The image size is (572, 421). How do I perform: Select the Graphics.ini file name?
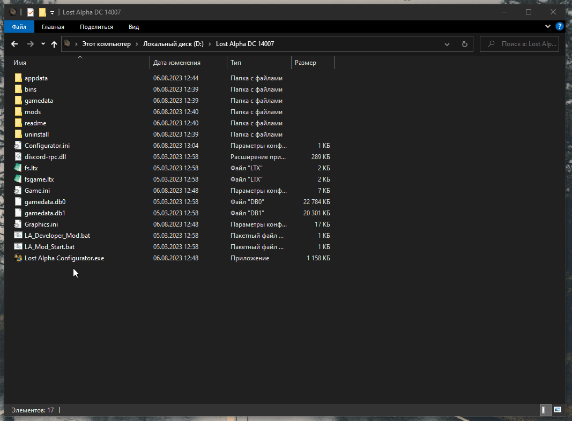41,224
